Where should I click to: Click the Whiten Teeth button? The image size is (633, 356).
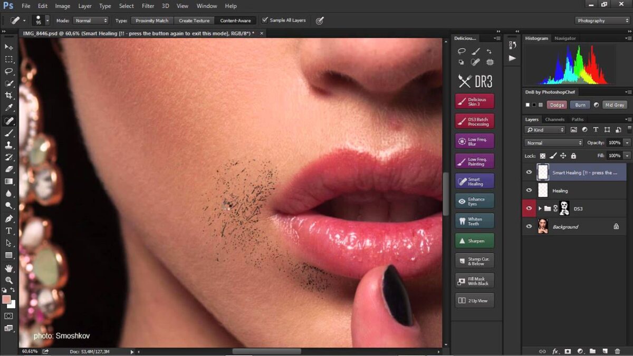point(474,222)
